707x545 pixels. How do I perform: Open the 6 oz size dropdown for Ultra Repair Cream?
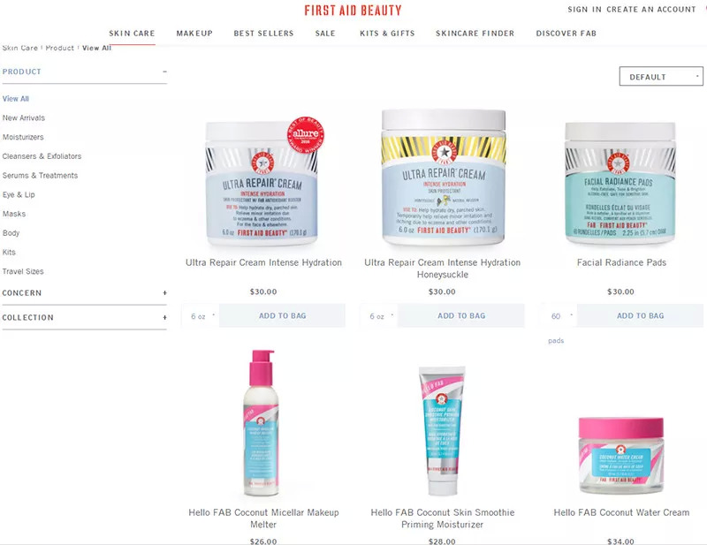pos(201,316)
